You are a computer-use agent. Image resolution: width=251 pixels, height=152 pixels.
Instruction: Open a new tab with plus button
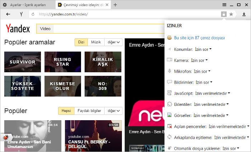pyautogui.click(x=115, y=5)
